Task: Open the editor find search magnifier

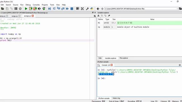Action: coord(95,16)
